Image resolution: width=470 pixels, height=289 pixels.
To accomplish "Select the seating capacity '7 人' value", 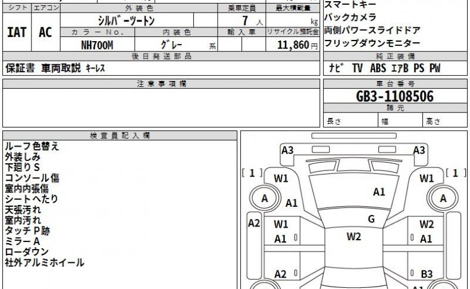I will pyautogui.click(x=252, y=21).
